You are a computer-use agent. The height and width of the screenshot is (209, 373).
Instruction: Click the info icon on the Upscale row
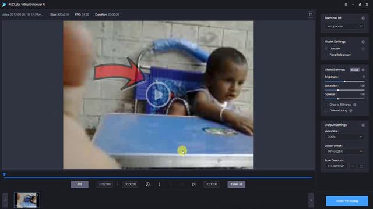click(x=363, y=49)
